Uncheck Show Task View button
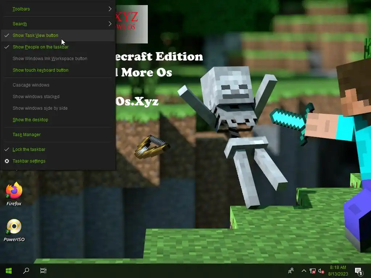371x278 pixels. point(58,35)
